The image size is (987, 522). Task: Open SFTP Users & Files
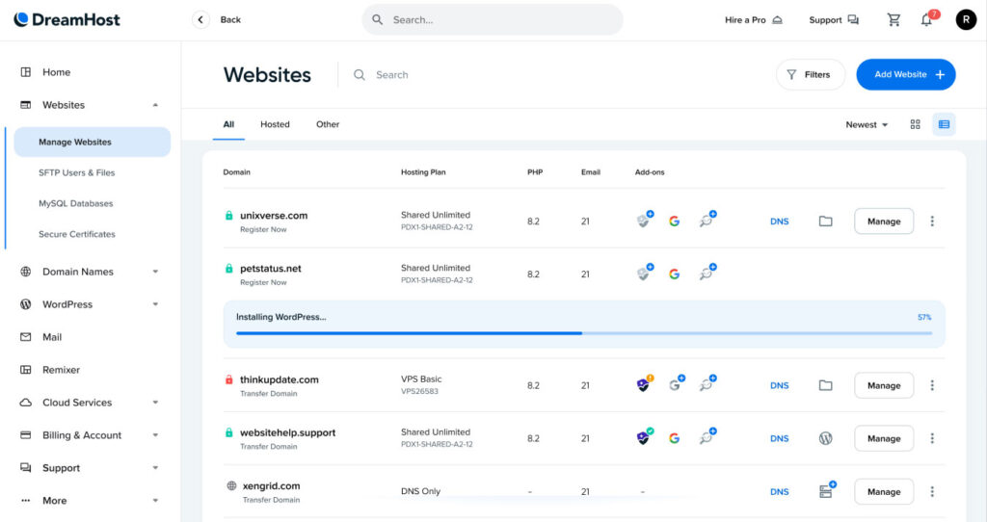[x=77, y=173]
